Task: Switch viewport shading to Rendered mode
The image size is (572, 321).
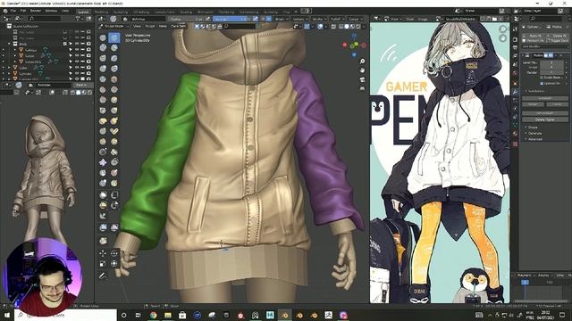Action: [x=357, y=26]
